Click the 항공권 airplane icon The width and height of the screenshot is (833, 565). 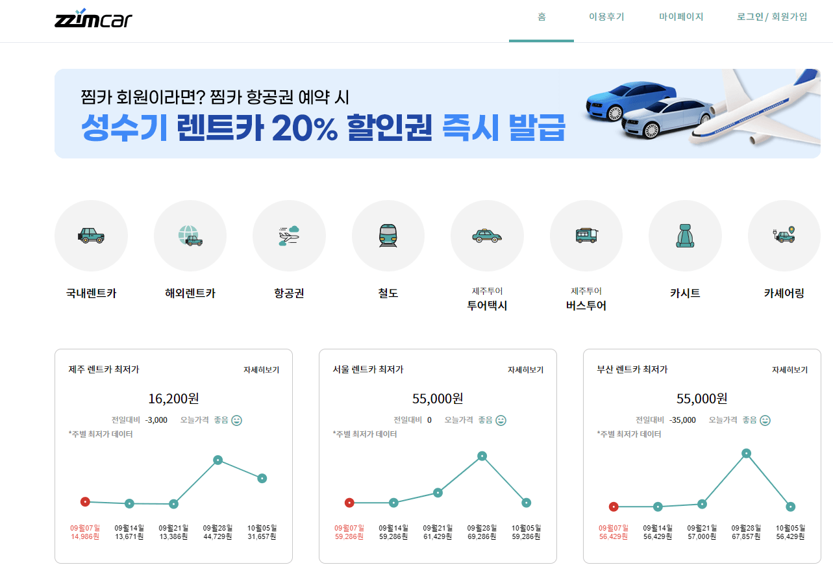pyautogui.click(x=289, y=235)
